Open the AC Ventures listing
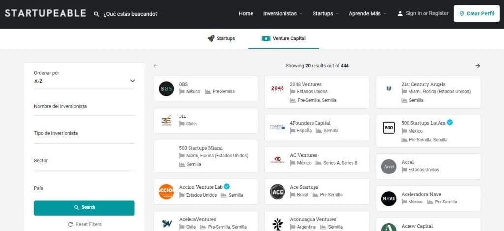Viewport: 504px width, 231px height. click(x=304, y=155)
